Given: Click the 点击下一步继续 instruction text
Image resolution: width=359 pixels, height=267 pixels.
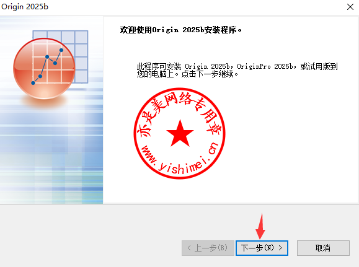Looking at the screenshot, I should tap(210, 74).
